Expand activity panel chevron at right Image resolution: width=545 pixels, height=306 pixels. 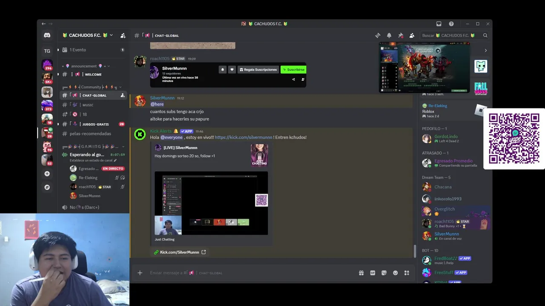click(x=485, y=51)
